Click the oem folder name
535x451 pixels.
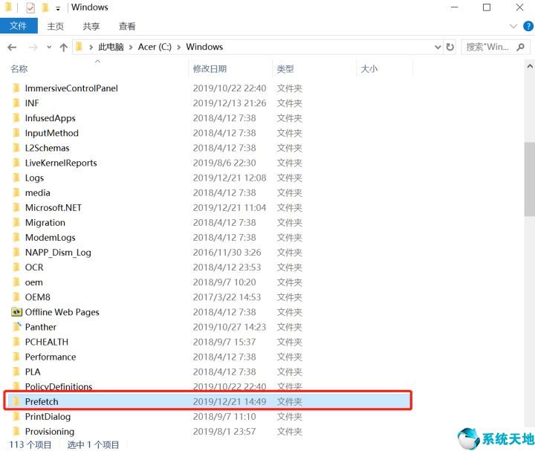pos(33,282)
